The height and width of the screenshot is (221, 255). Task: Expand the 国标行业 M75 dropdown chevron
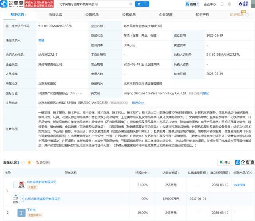81,94
